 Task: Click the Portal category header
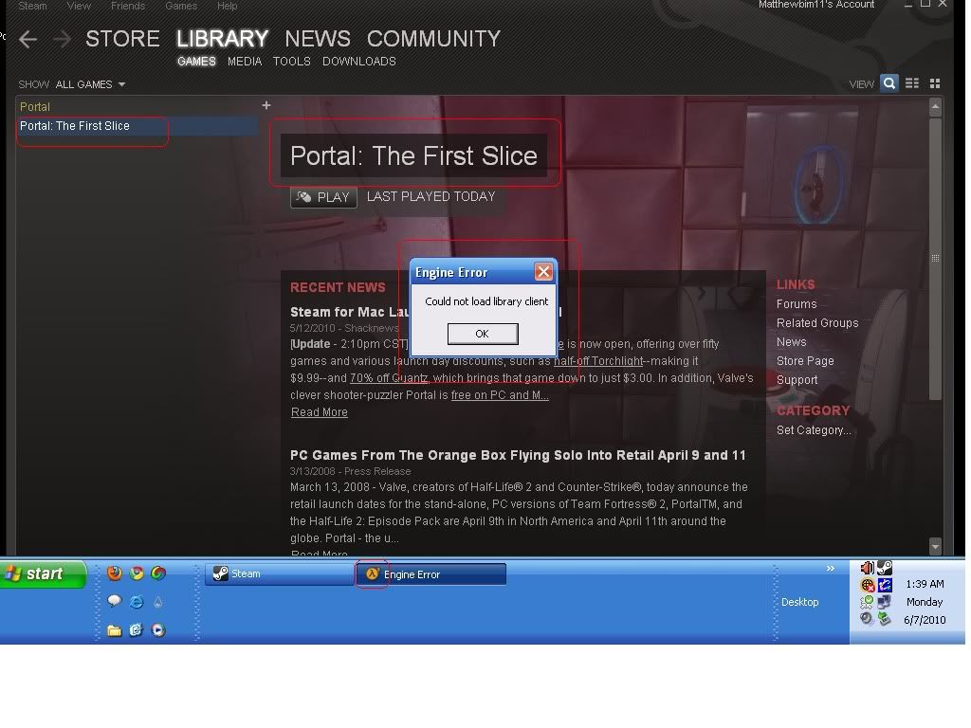click(x=35, y=106)
